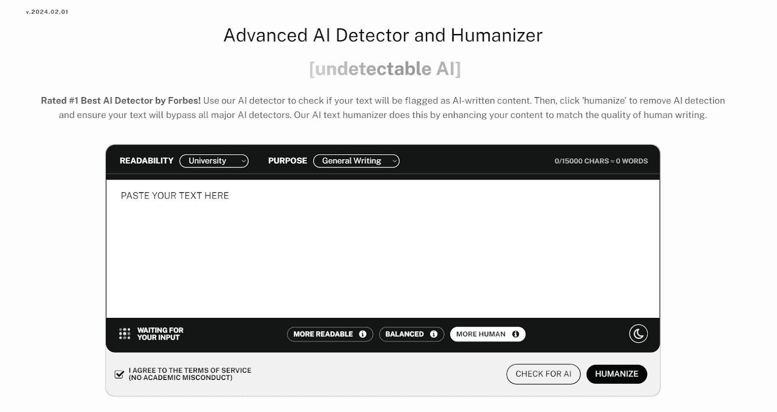Select the More Readable mode
777x412 pixels.
(x=323, y=334)
